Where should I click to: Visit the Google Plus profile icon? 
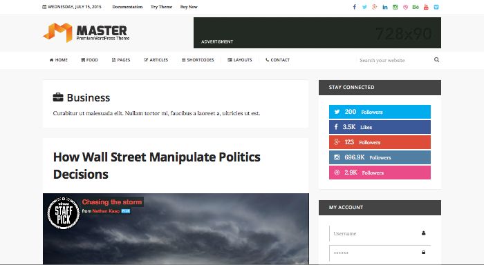click(x=375, y=7)
